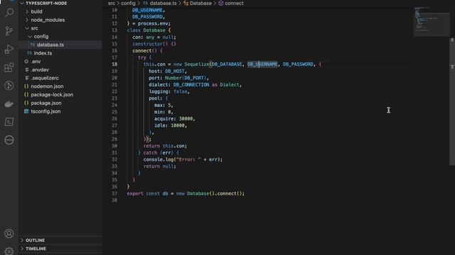Click the DB_DATABASE argument on line 18
Screen dimensions: 455x255
click(x=227, y=64)
